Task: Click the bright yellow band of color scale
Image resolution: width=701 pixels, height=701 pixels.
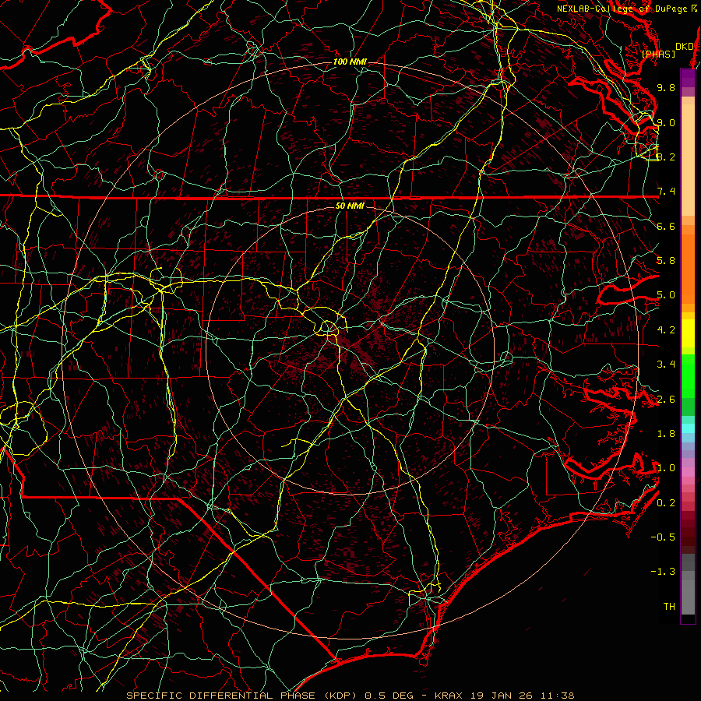Action: coord(688,333)
